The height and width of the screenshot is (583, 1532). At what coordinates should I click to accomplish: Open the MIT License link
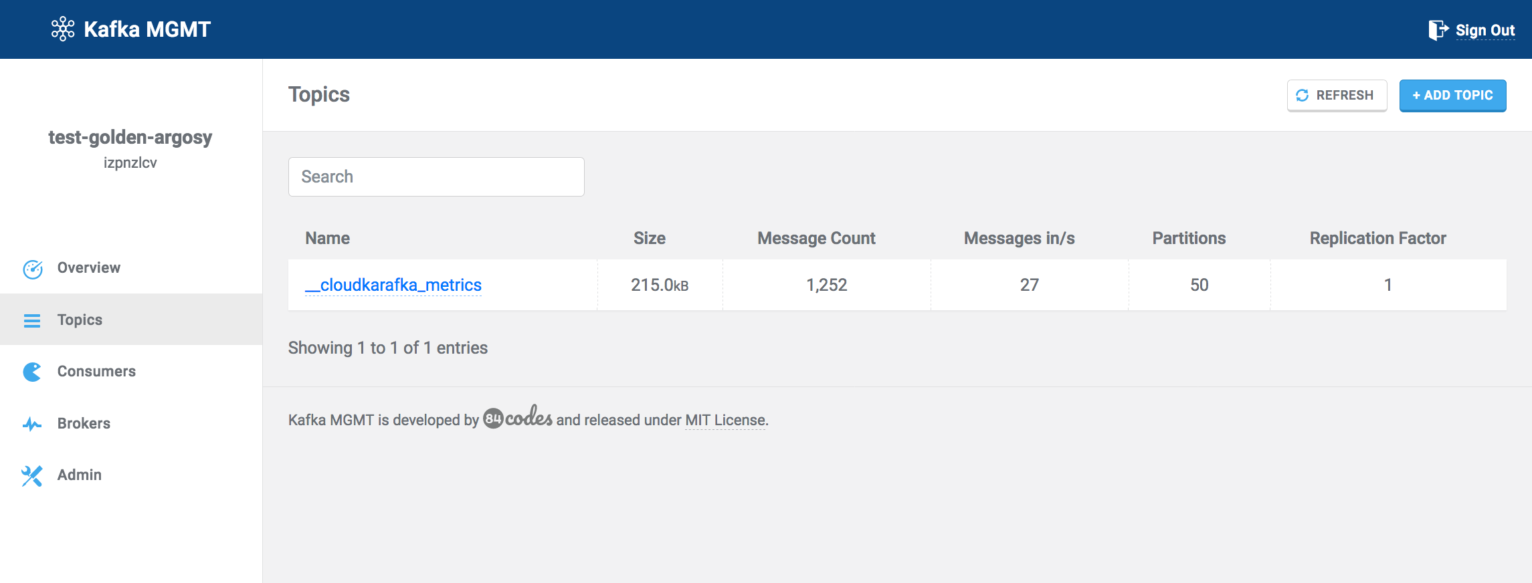pyautogui.click(x=725, y=420)
